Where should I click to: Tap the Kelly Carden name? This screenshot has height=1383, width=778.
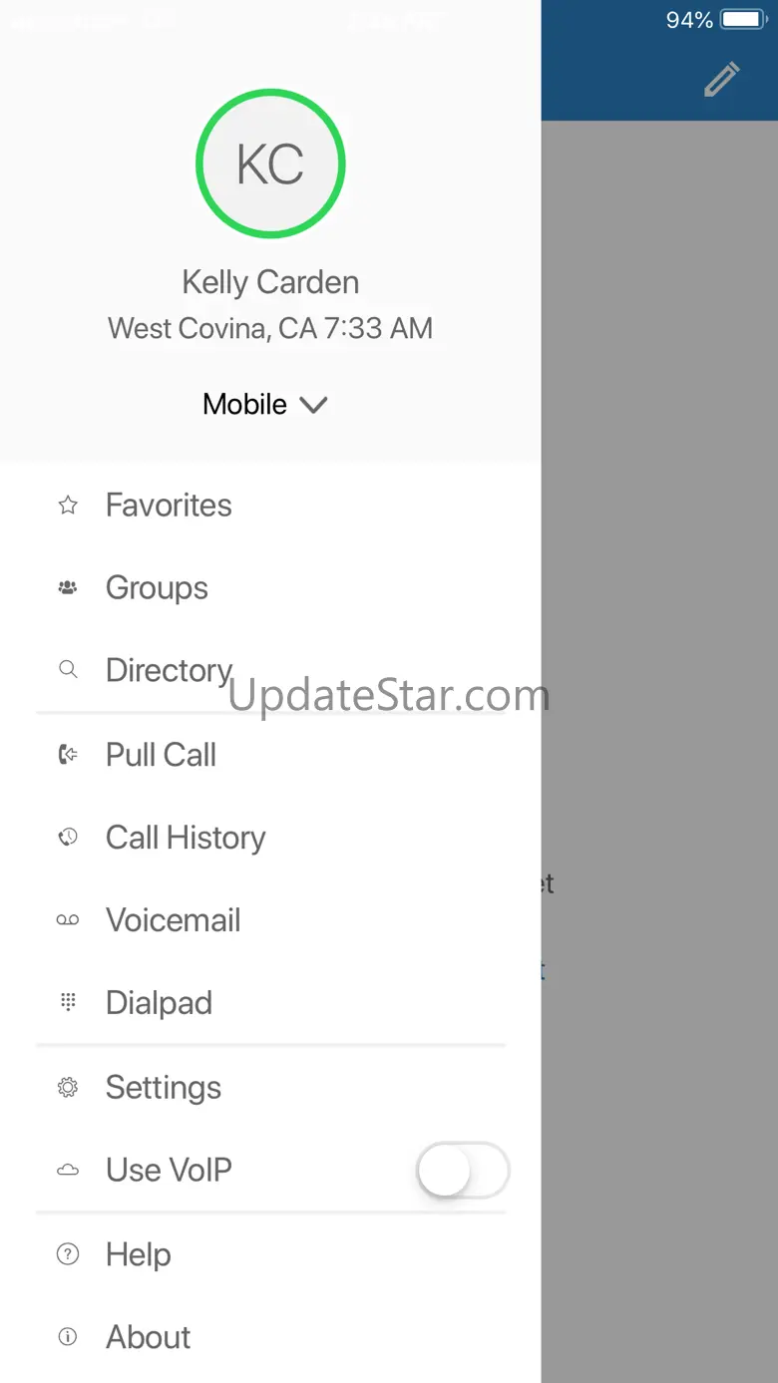coord(270,282)
